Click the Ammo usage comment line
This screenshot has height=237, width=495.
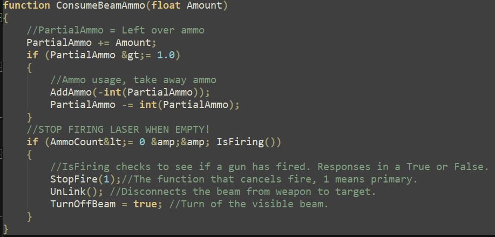[133, 80]
